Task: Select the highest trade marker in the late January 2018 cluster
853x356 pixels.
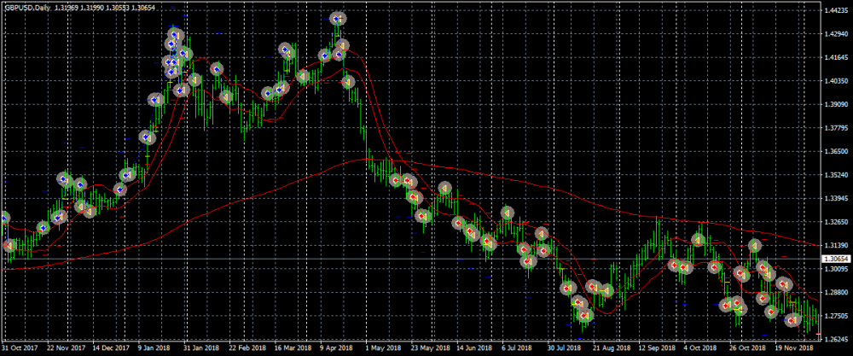Action: point(175,35)
